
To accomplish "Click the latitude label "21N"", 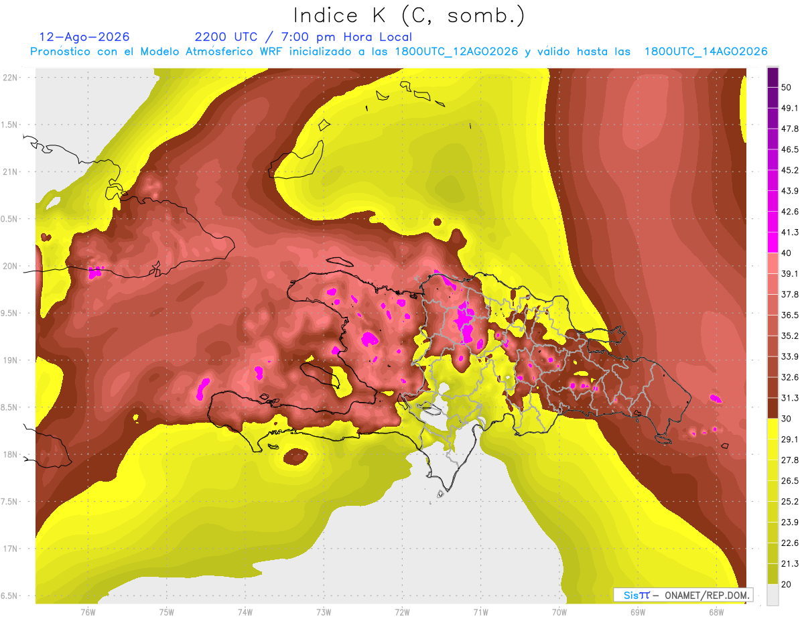I will [10, 171].
